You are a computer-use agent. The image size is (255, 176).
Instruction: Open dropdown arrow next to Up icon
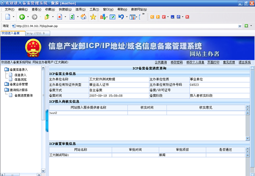pos(53,17)
